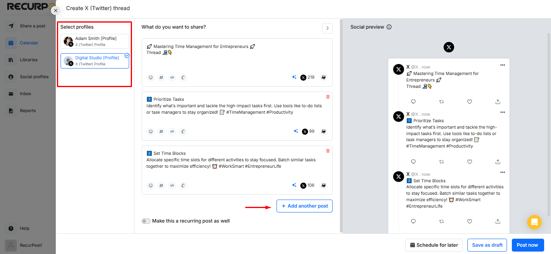Go to Calendar in sidebar

click(x=28, y=43)
